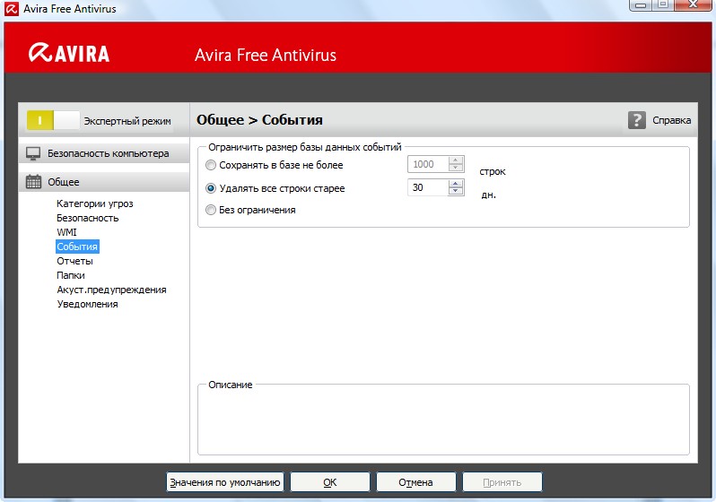Expand the Безопасность компьютера section
The width and height of the screenshot is (716, 502).
point(104,154)
